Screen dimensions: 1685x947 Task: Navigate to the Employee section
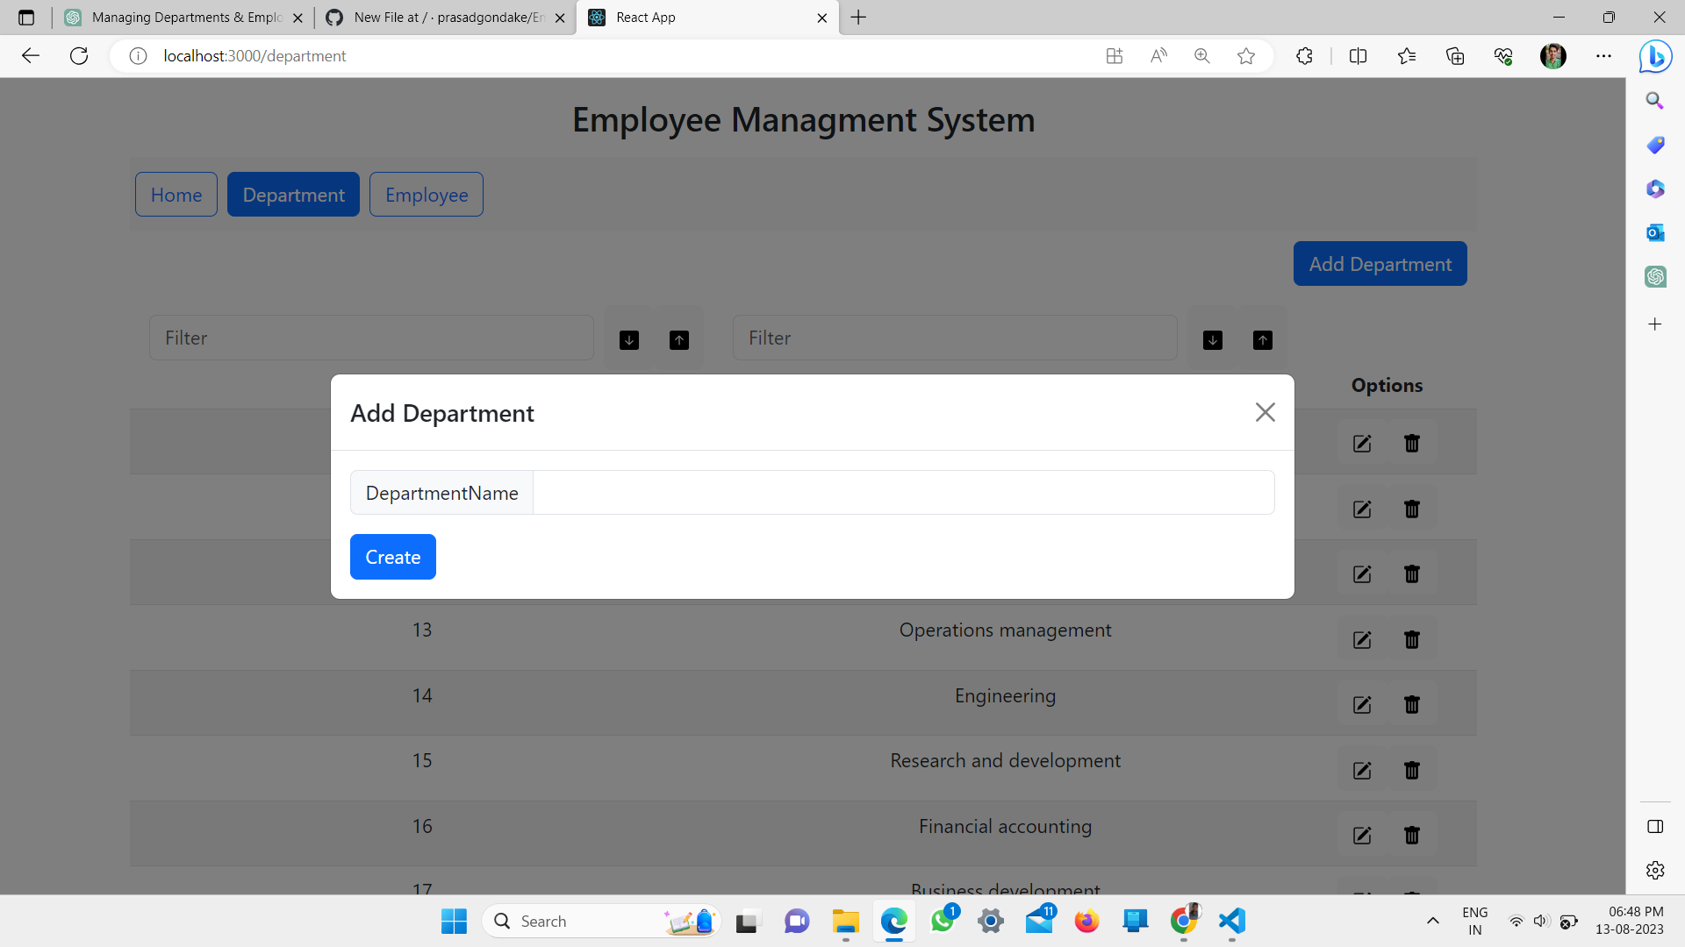pos(426,194)
